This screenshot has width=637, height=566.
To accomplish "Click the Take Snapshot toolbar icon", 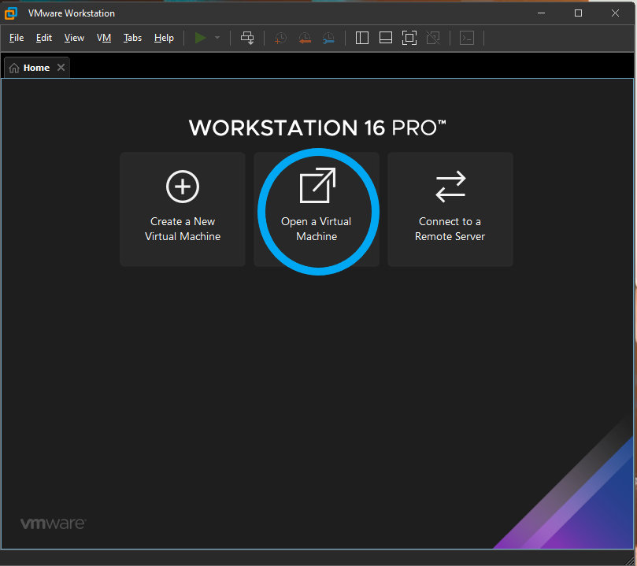I will 280,38.
